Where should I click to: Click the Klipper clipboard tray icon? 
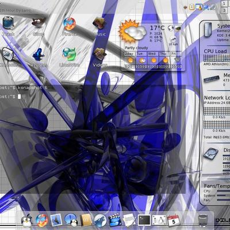point(191,7)
